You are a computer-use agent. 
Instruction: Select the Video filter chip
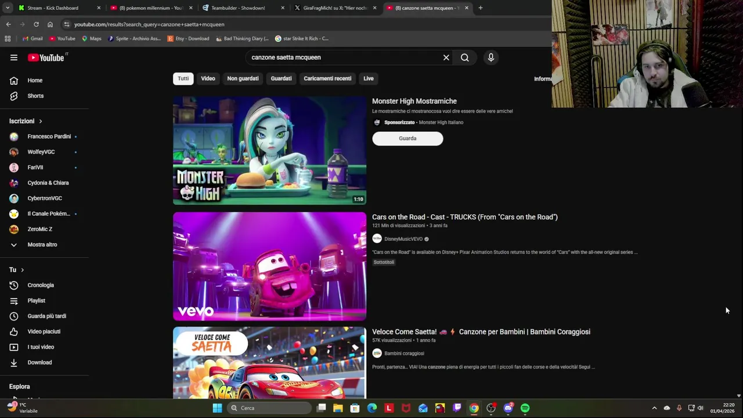pyautogui.click(x=208, y=78)
